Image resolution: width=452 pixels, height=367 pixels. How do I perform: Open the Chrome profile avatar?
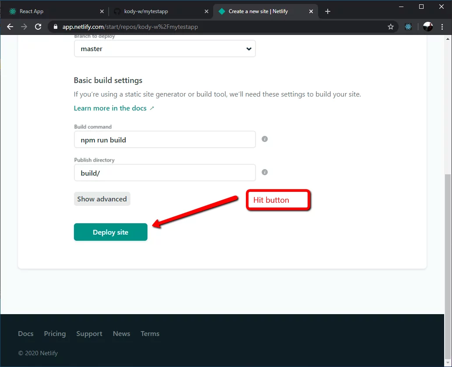tap(428, 27)
